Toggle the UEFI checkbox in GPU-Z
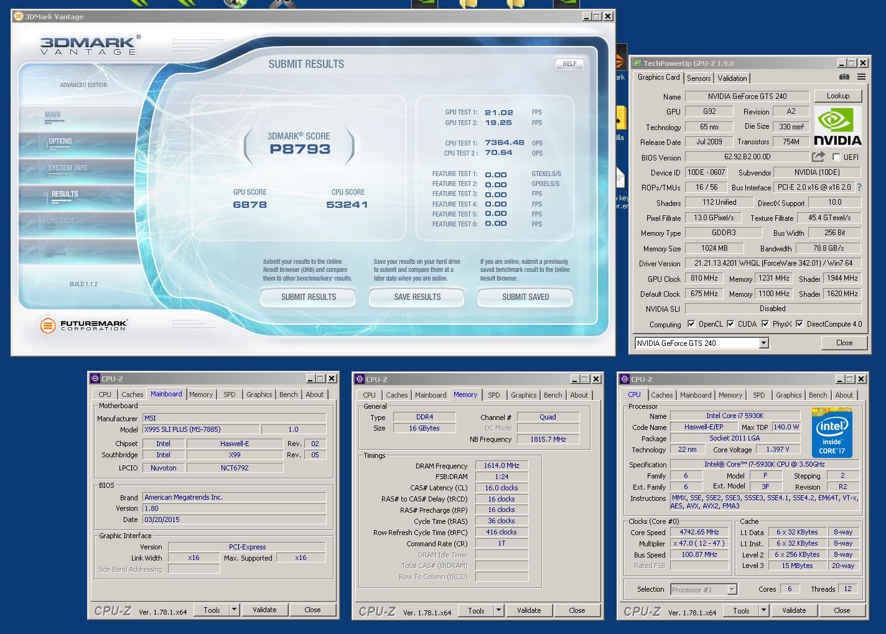This screenshot has width=886, height=634. tap(836, 157)
